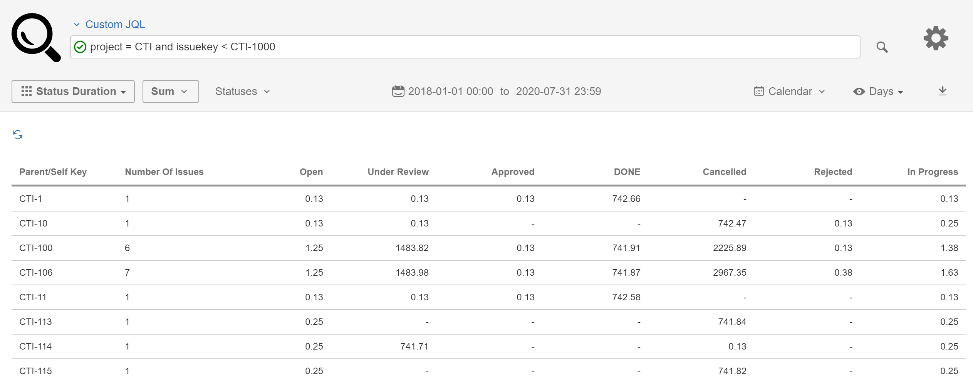The image size is (973, 383).
Task: Click the Parent/Self Key column header
Action: coord(53,172)
